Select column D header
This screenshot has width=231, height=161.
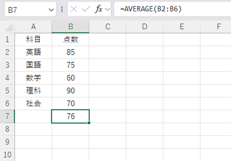pos(144,27)
